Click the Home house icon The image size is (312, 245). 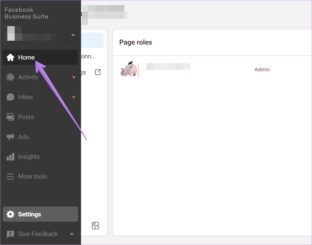pos(10,57)
